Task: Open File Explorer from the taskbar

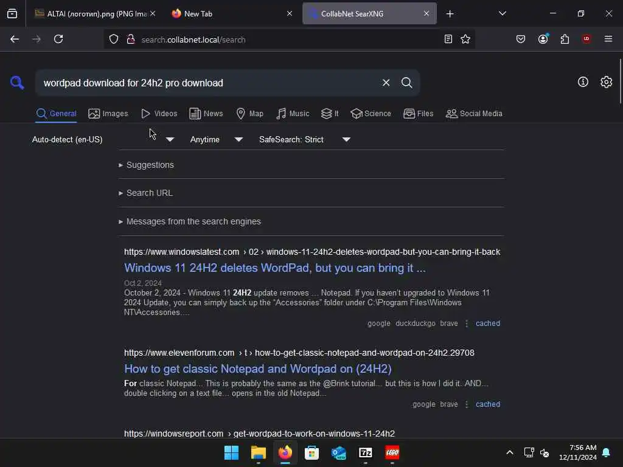Action: click(258, 452)
